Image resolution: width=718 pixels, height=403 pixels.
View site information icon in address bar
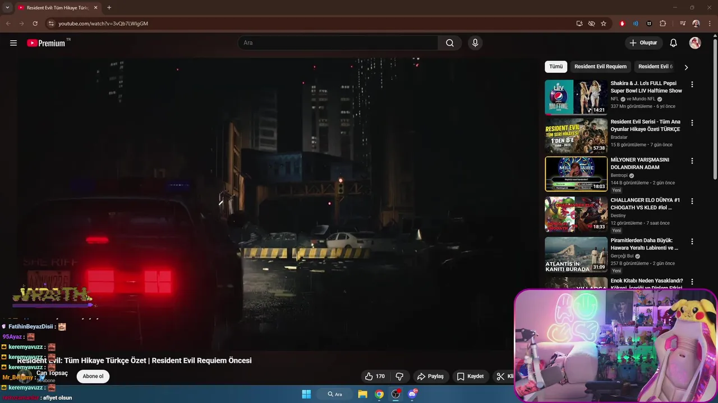coord(51,24)
